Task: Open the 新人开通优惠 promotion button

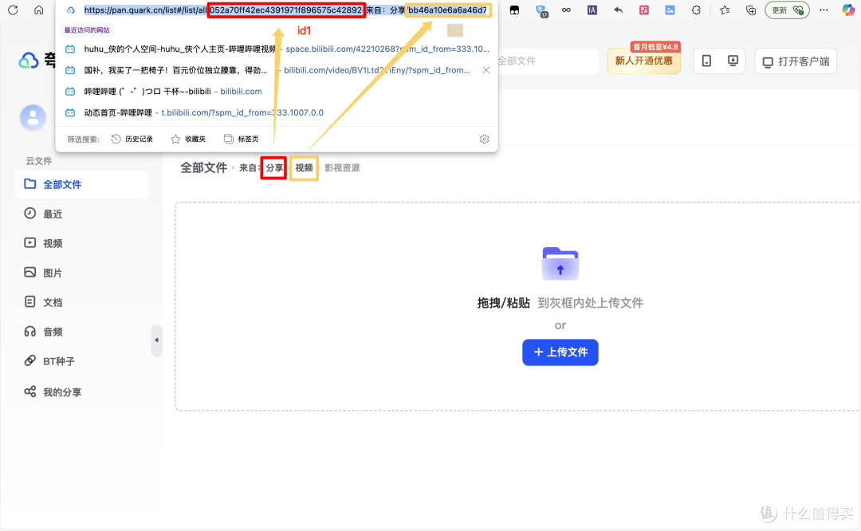Action: (643, 61)
